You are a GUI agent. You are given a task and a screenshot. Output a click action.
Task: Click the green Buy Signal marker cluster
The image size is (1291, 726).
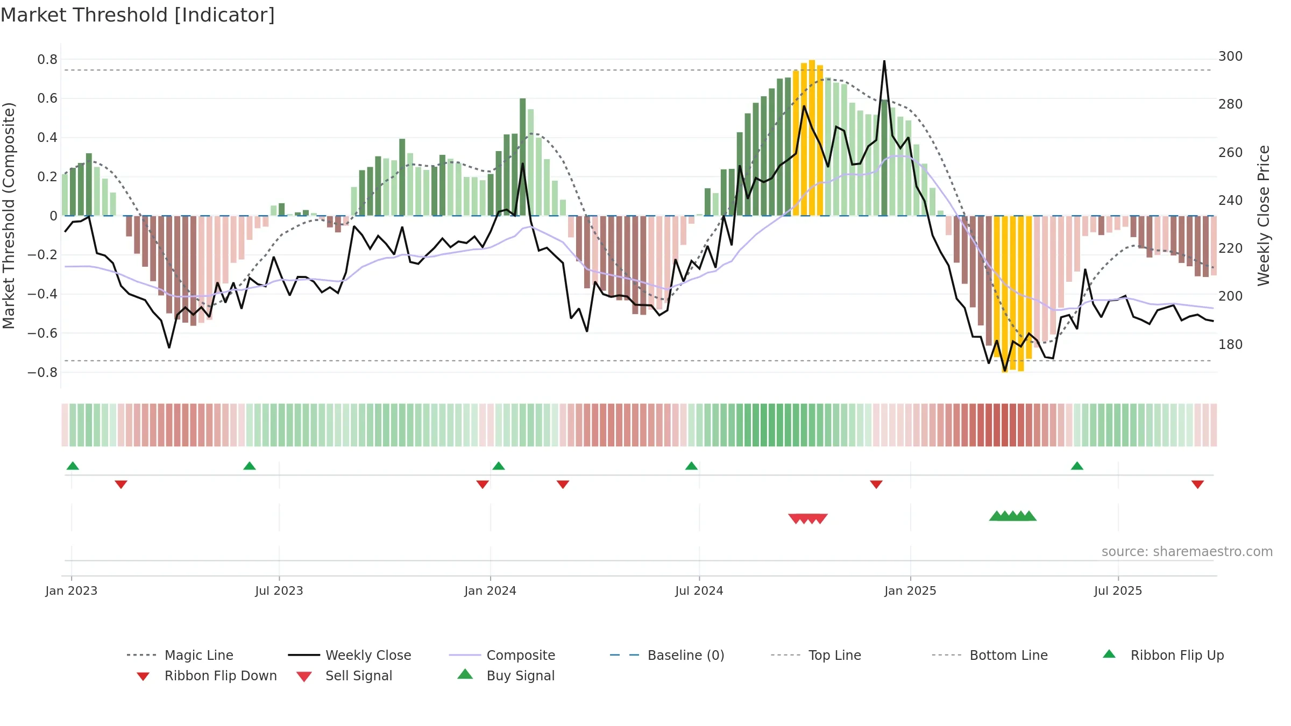[1013, 516]
